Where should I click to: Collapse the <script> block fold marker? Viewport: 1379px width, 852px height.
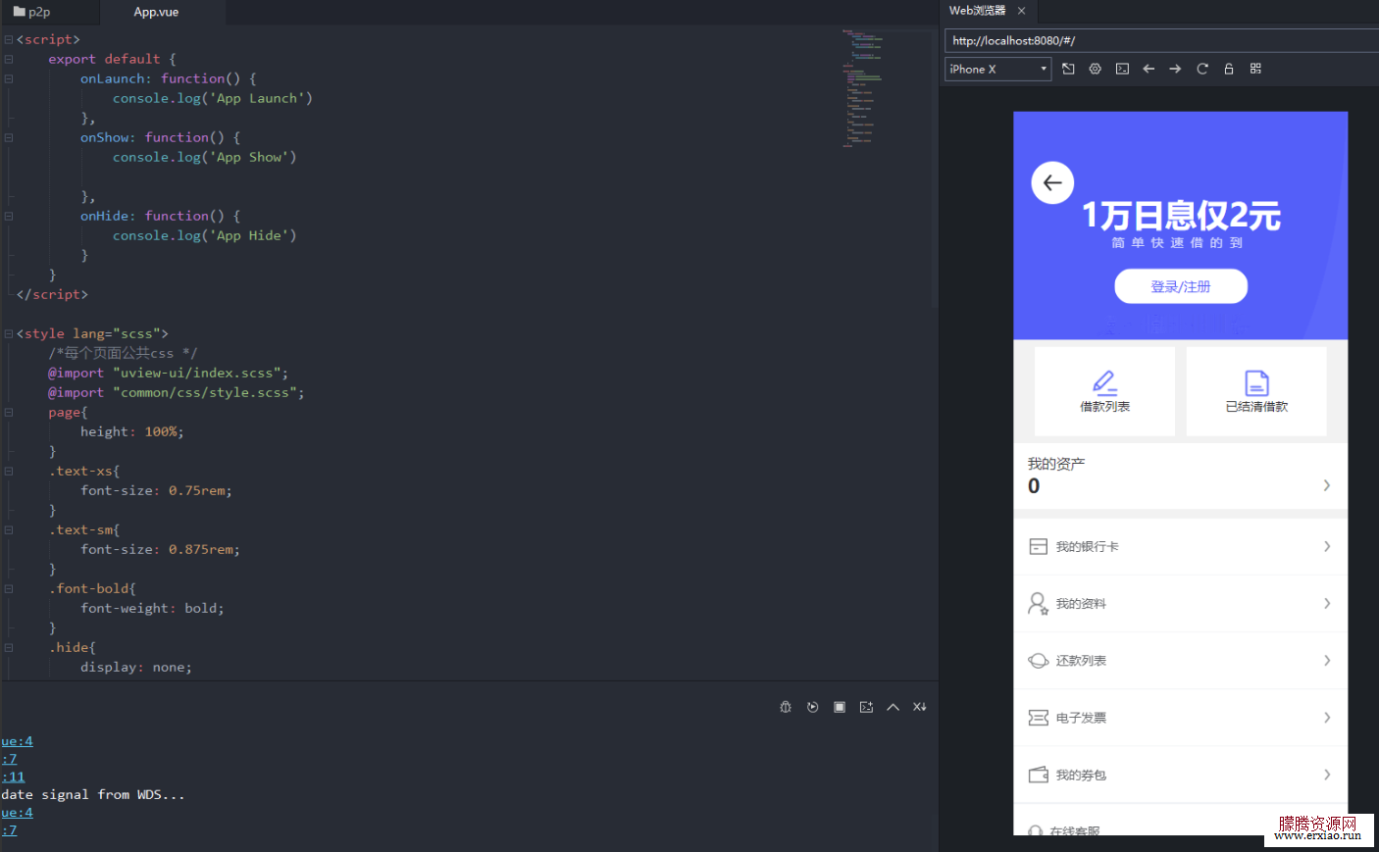coord(8,39)
